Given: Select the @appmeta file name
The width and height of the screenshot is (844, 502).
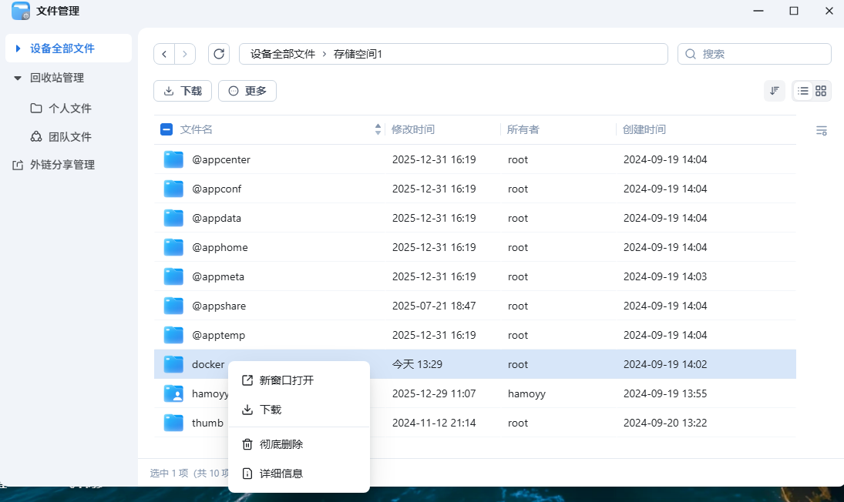Looking at the screenshot, I should pos(218,276).
